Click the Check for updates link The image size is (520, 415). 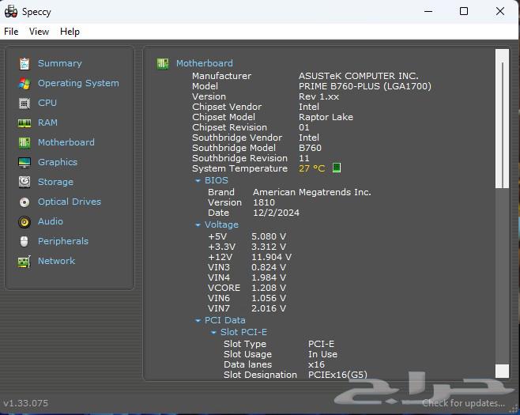click(x=463, y=403)
